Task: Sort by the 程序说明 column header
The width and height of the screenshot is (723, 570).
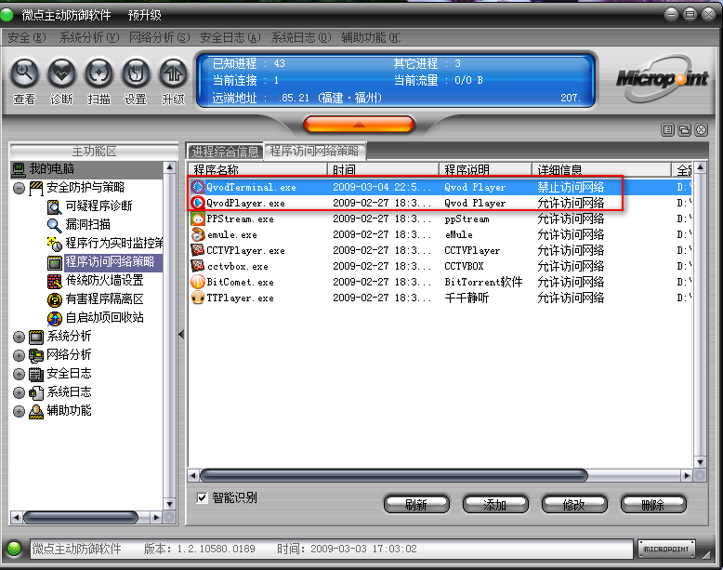Action: click(x=485, y=169)
